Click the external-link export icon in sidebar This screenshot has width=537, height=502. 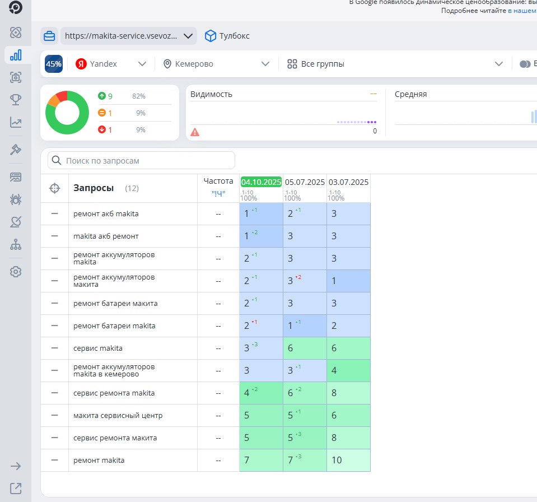tap(16, 489)
